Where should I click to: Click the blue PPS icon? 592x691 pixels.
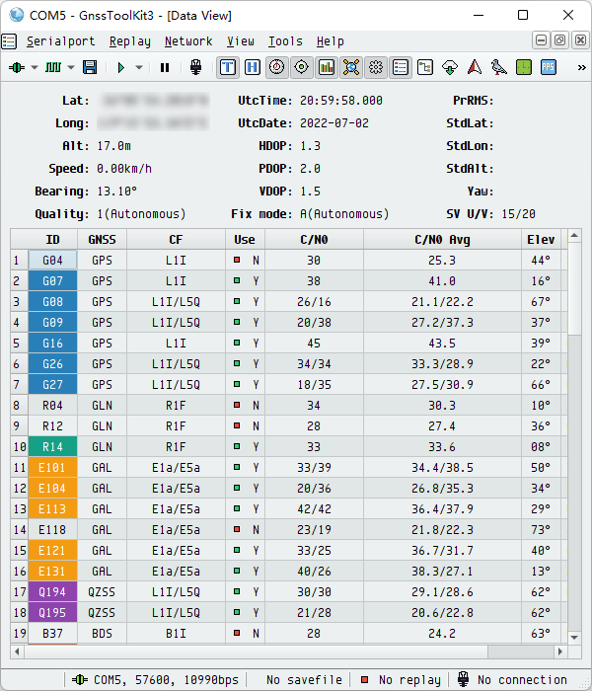tap(549, 67)
